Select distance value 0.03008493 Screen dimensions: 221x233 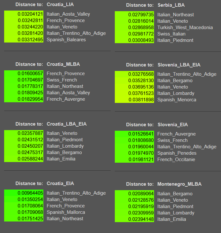coord(141,40)
